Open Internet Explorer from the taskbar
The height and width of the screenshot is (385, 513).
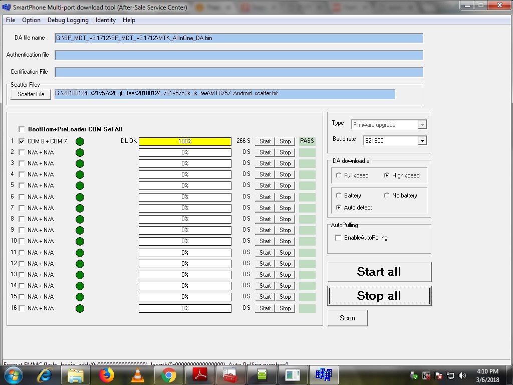coord(45,375)
